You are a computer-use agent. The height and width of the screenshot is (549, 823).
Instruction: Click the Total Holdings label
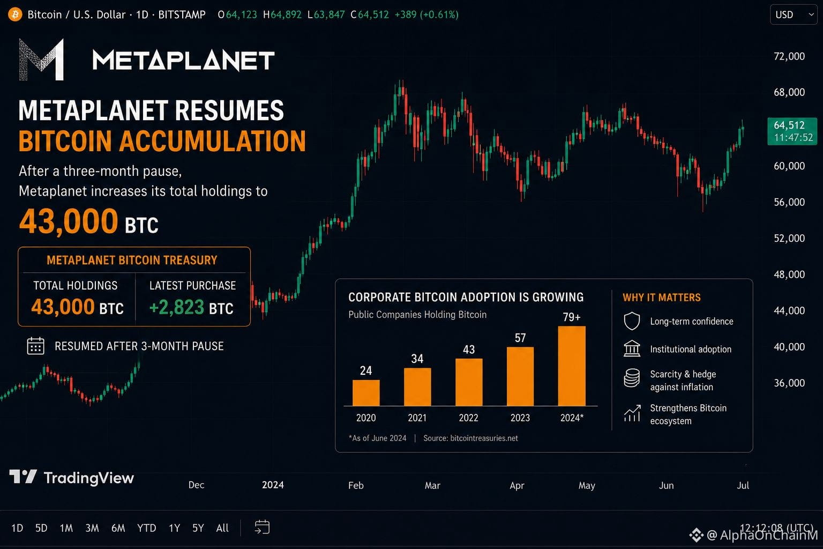[x=76, y=285]
